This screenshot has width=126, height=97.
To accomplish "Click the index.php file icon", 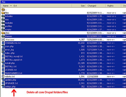I will pos(3,53).
